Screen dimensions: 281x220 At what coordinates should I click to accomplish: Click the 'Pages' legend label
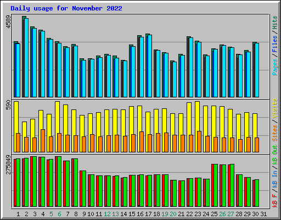pyautogui.click(x=274, y=67)
